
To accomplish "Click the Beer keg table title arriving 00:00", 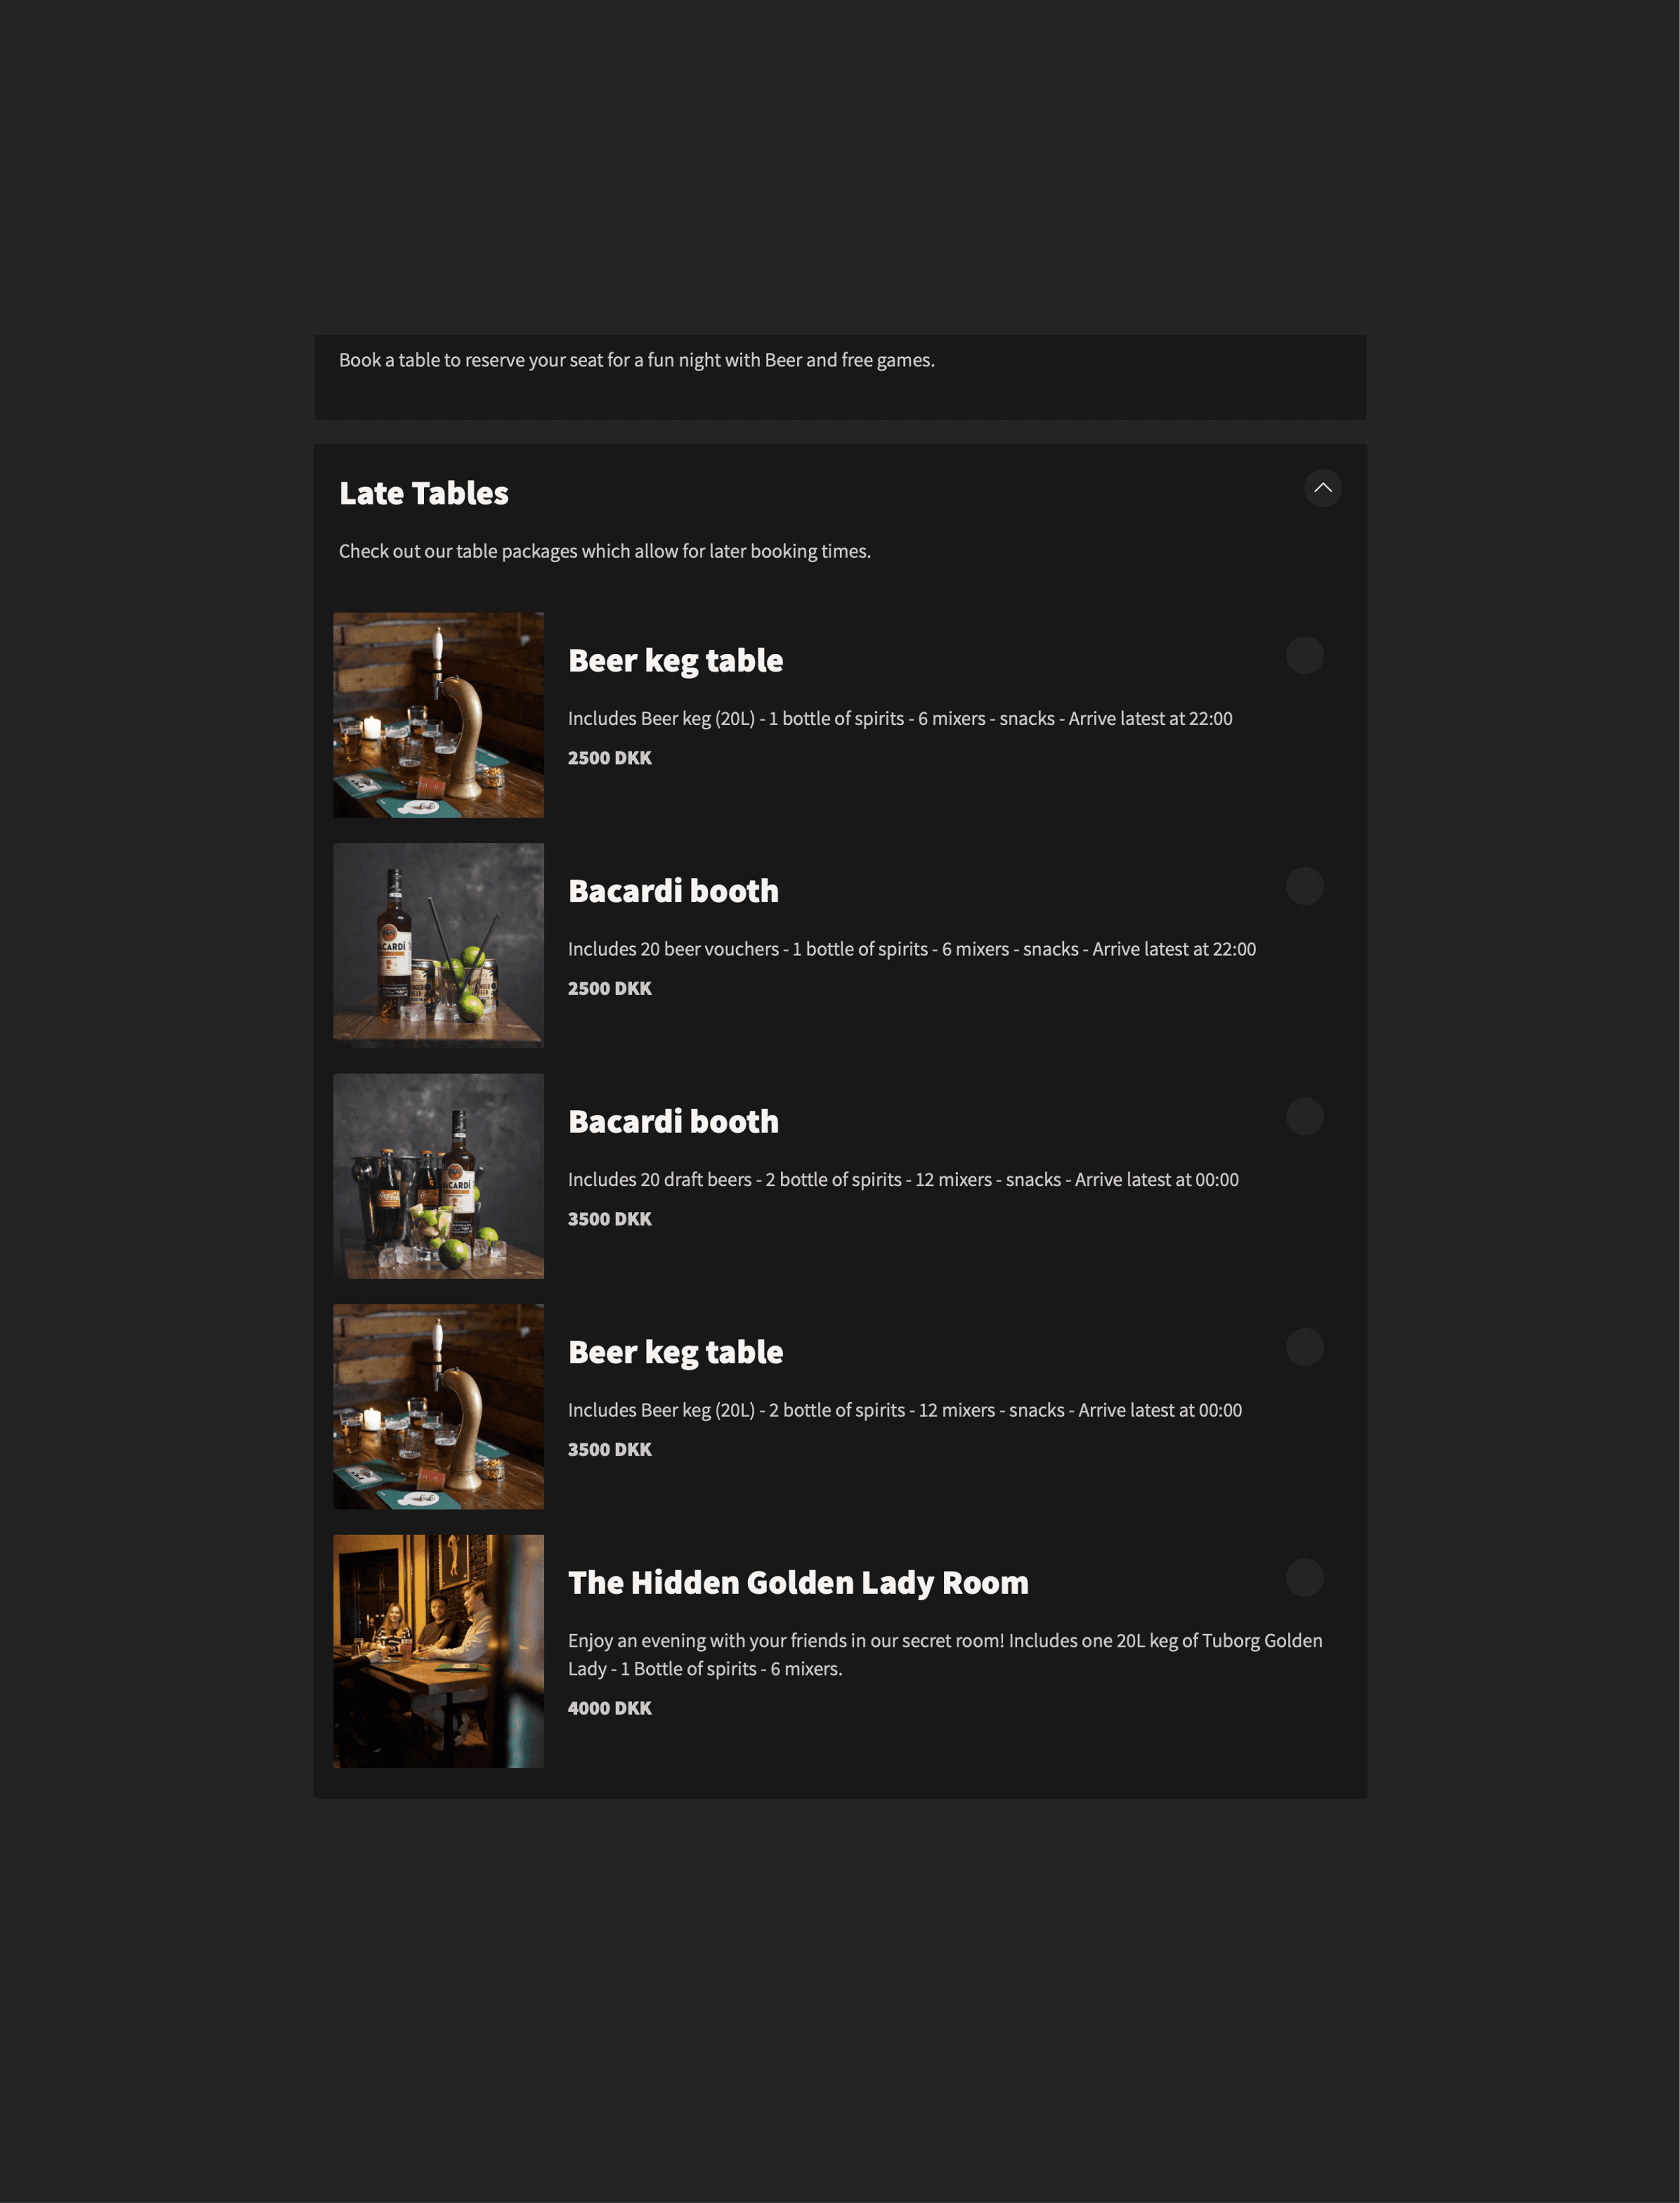I will coord(675,1353).
